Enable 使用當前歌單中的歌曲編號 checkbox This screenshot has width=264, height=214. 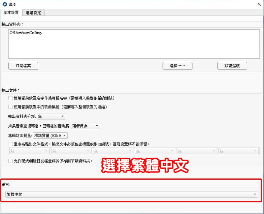tap(11, 107)
